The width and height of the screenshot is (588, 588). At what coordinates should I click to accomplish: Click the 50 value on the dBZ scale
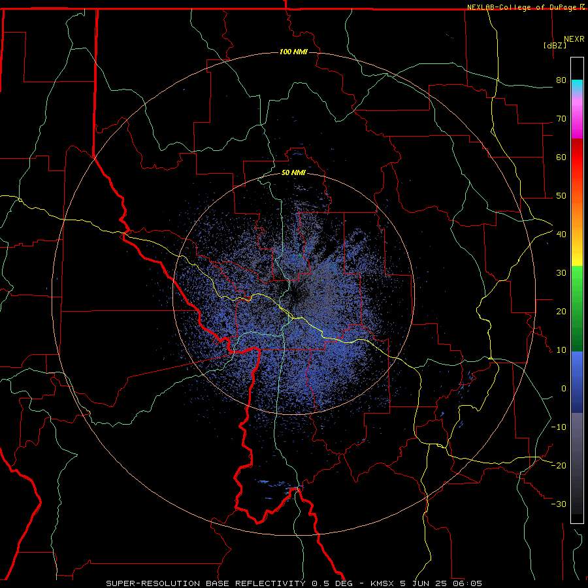pos(561,196)
